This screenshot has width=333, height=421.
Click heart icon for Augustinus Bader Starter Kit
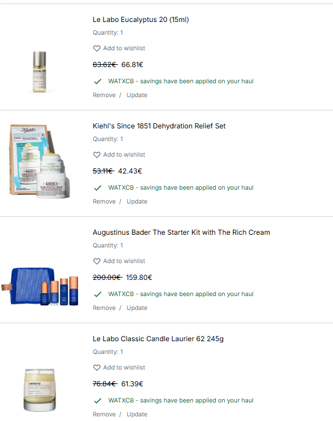coord(97,261)
